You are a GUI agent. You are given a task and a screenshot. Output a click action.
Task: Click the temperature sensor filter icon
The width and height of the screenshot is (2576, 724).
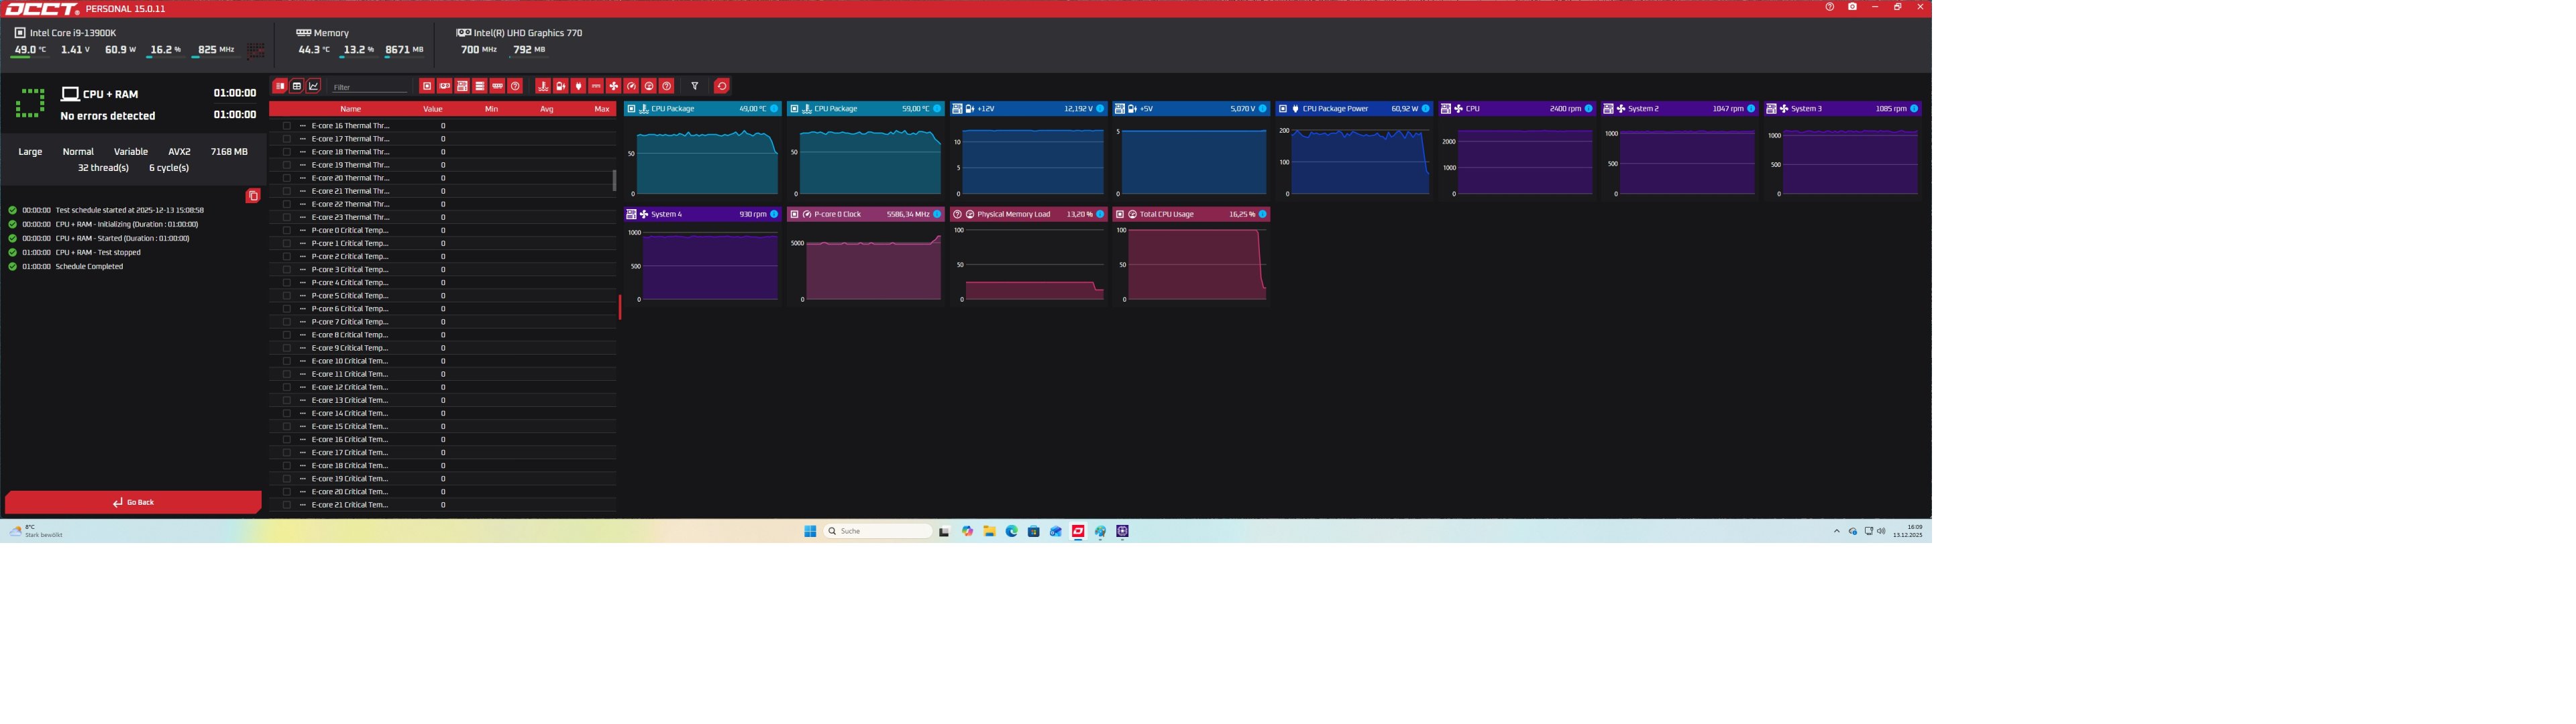coord(543,86)
